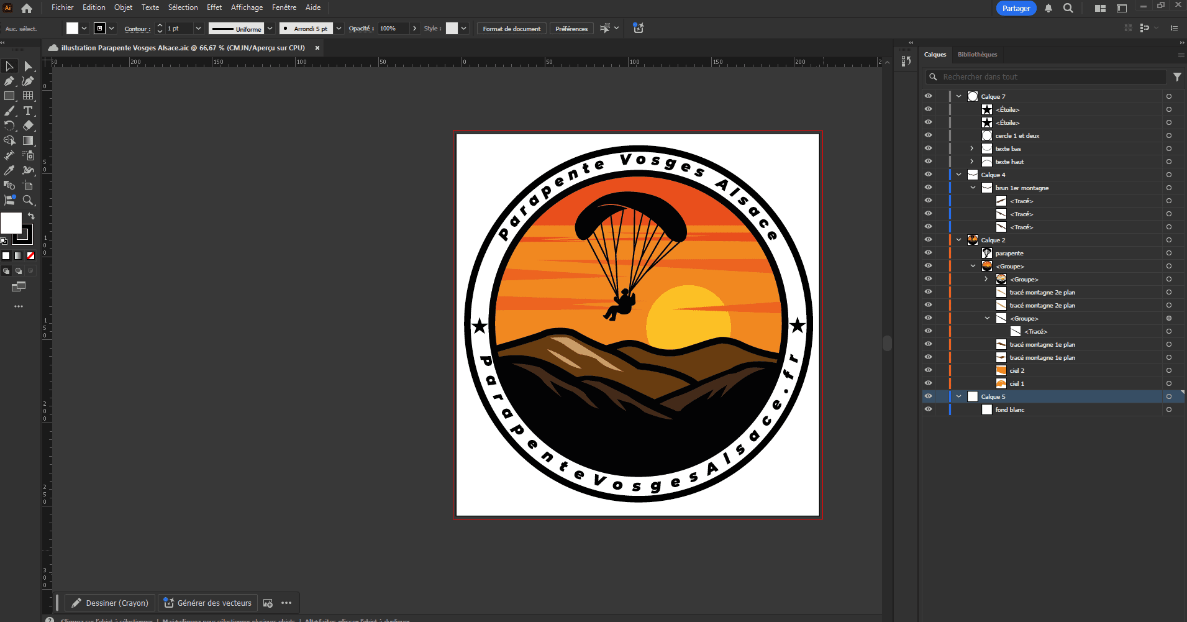Select the Pen tool
Screen dimensions: 1187x622
click(9, 81)
